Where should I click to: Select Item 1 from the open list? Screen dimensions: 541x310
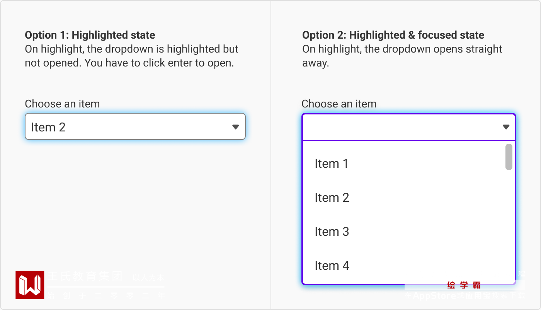(x=332, y=164)
